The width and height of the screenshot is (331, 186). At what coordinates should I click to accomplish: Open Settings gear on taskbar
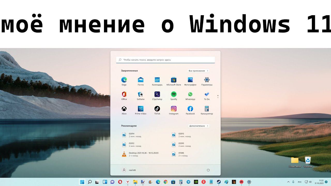[249, 182]
